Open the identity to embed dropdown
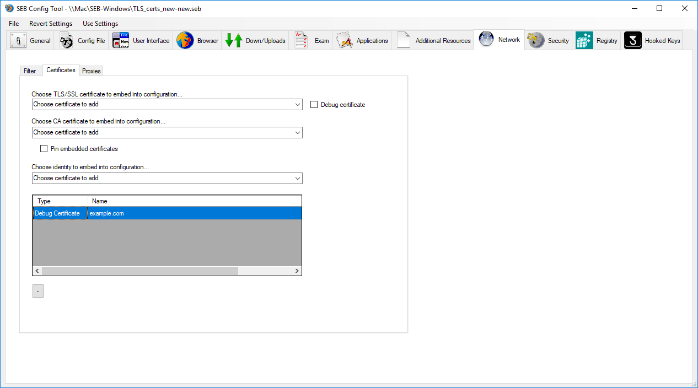The width and height of the screenshot is (698, 388). coord(167,178)
